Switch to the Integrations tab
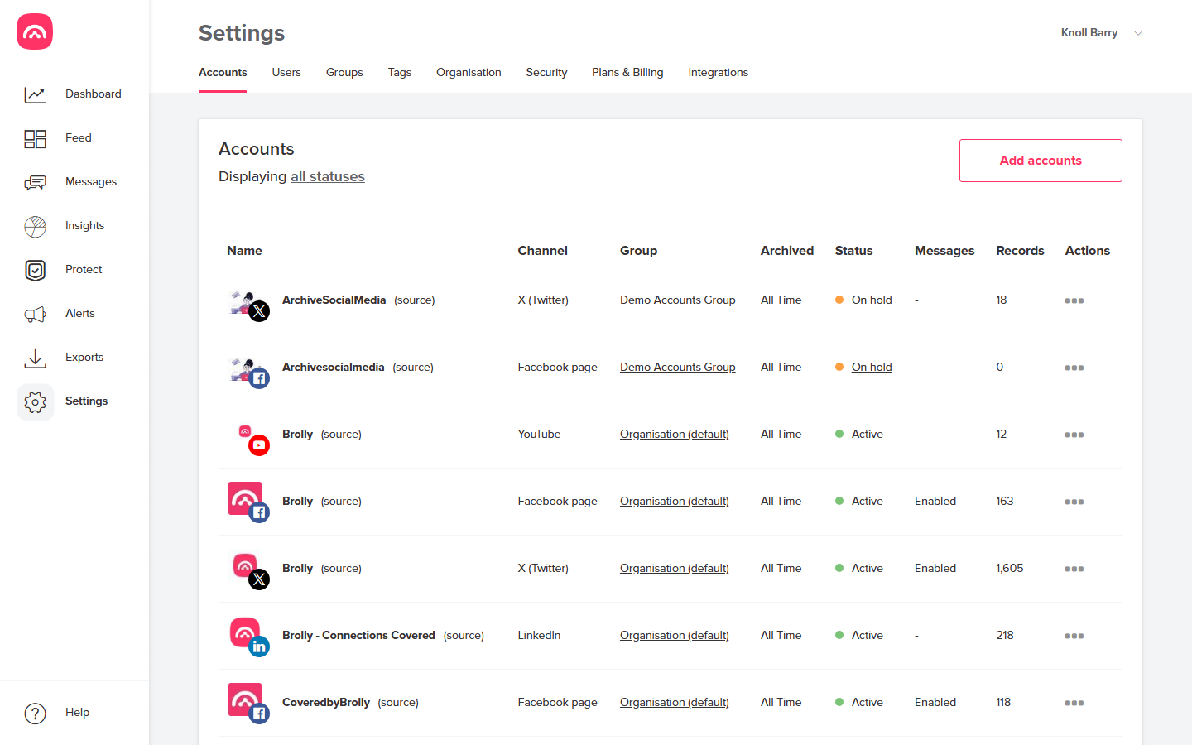The width and height of the screenshot is (1192, 745). [x=719, y=73]
